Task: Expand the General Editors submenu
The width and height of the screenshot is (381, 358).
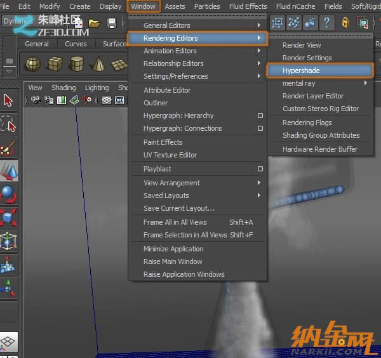Action: pos(197,25)
